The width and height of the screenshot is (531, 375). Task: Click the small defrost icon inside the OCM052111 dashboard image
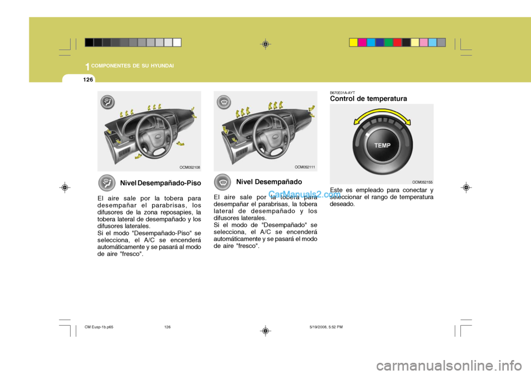coord(224,102)
